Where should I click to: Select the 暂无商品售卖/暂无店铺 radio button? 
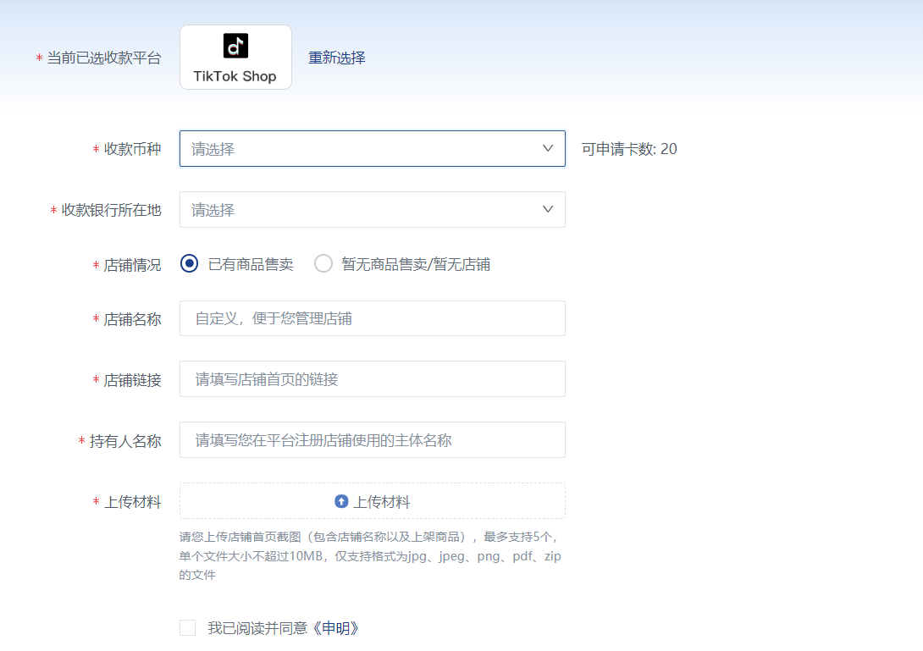coord(323,264)
